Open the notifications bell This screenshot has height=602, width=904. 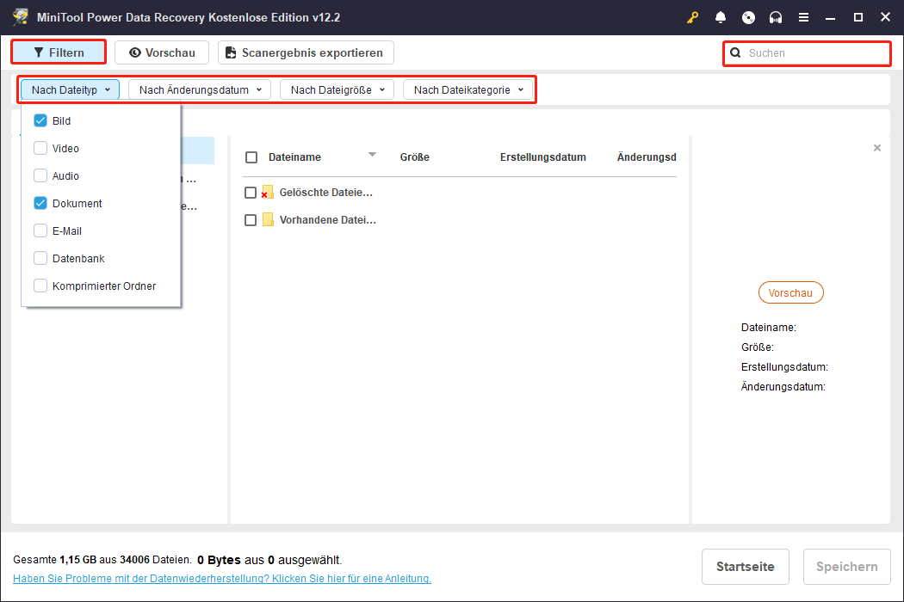[720, 17]
